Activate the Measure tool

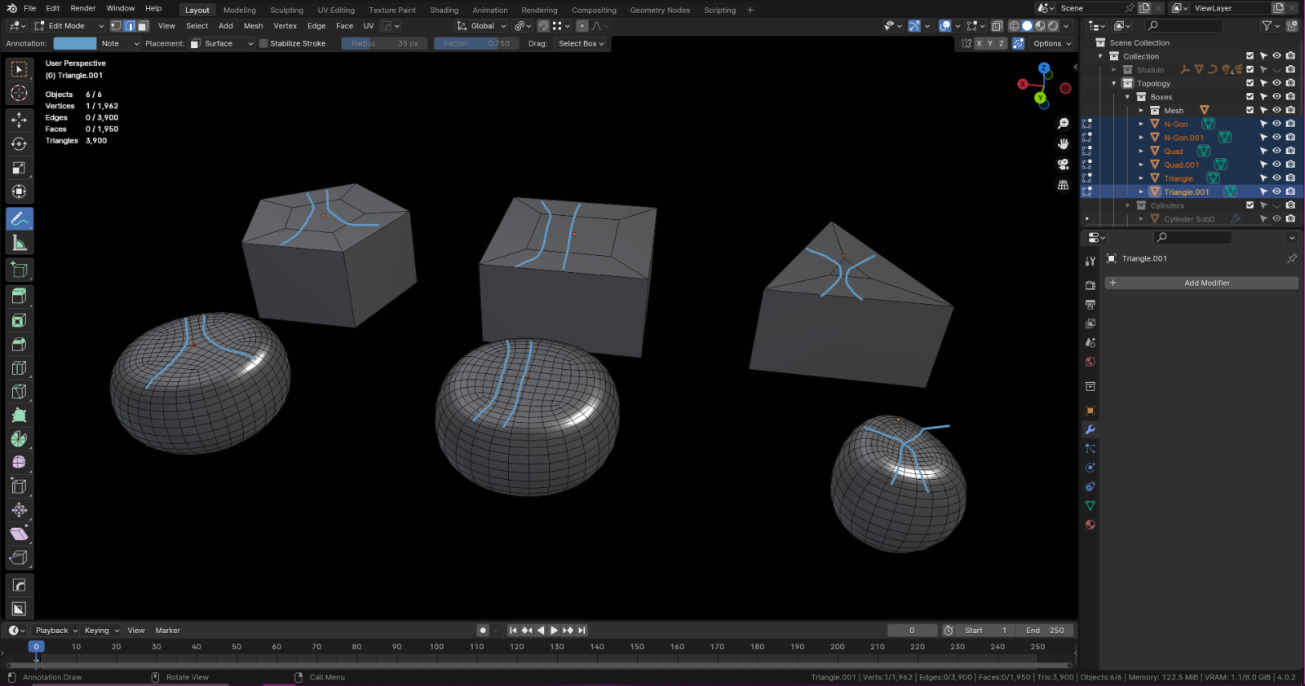point(20,243)
